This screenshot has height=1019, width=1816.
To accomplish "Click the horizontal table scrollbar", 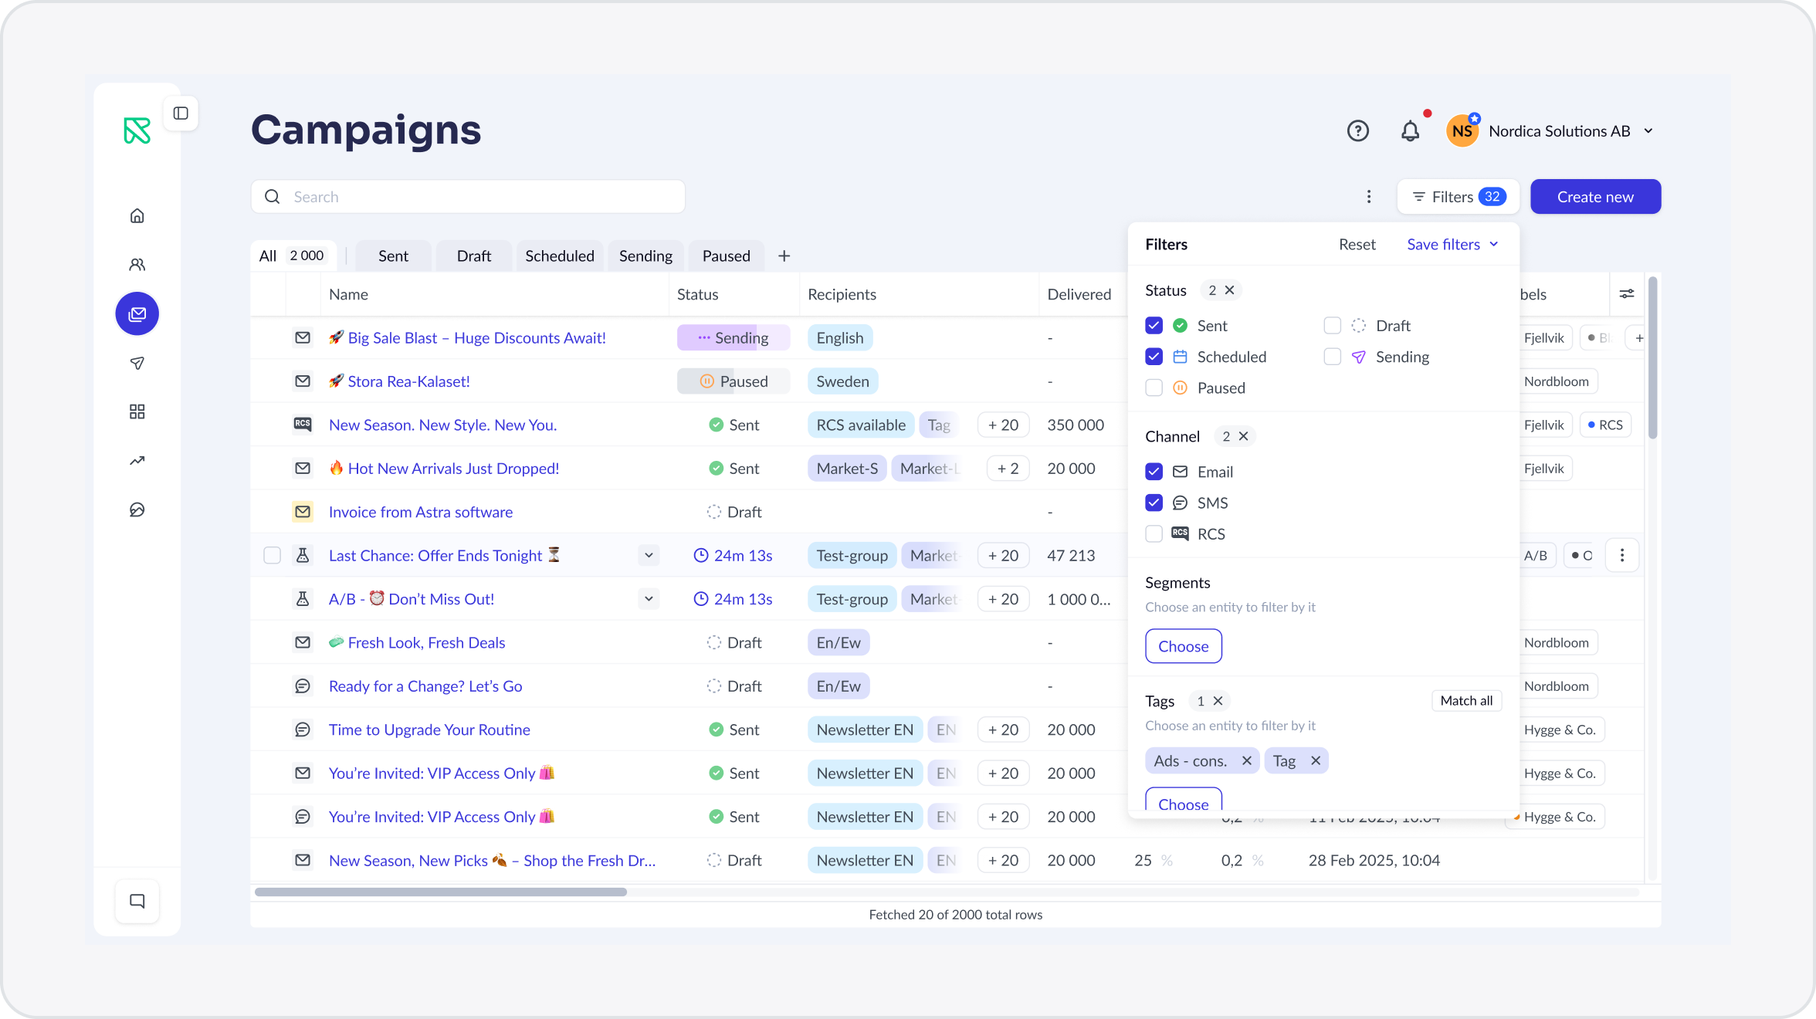I will (x=441, y=892).
